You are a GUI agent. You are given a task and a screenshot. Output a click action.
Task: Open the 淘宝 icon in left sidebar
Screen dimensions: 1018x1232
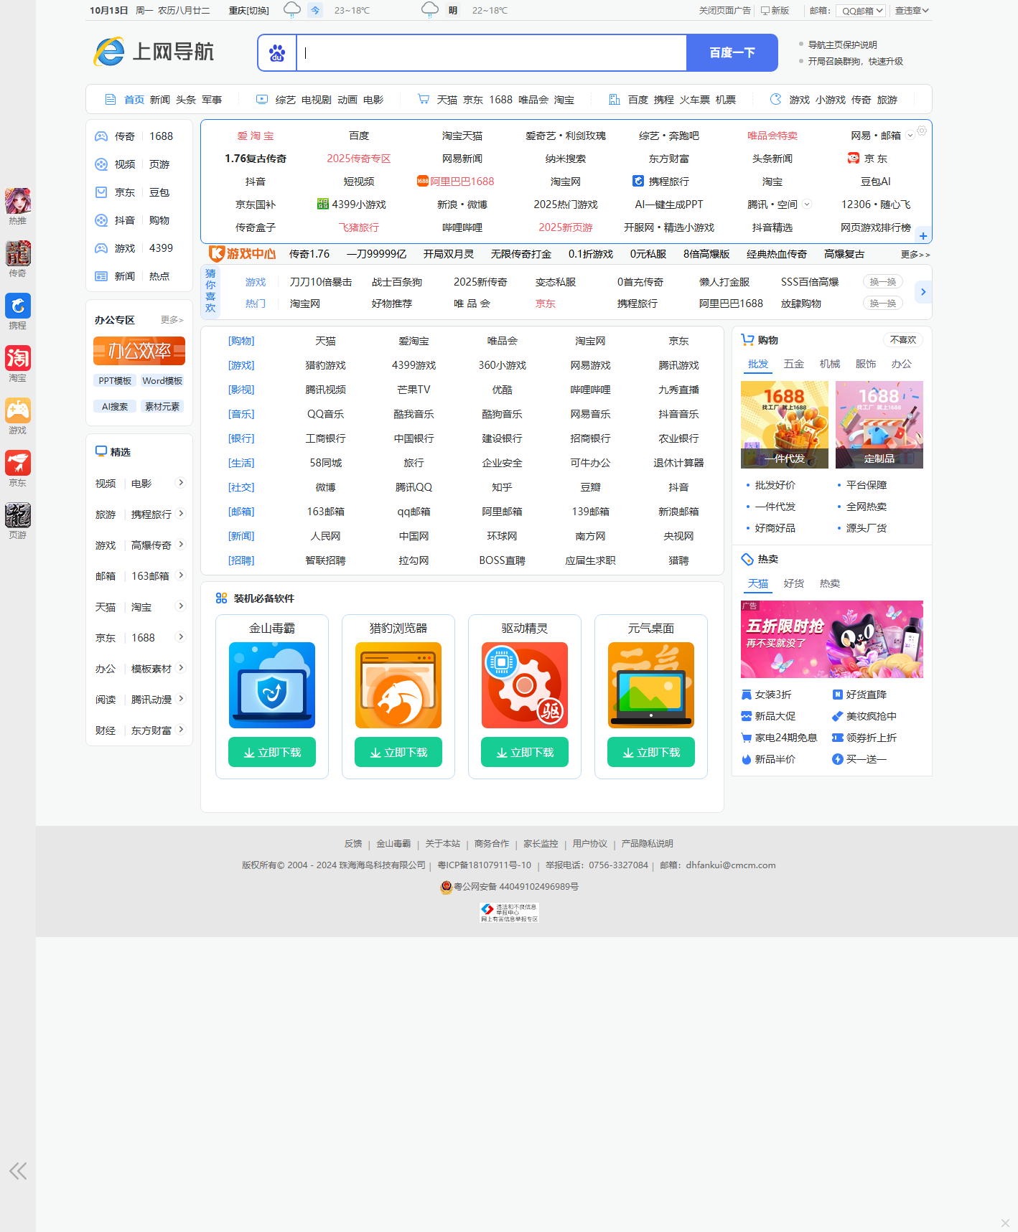[x=18, y=358]
